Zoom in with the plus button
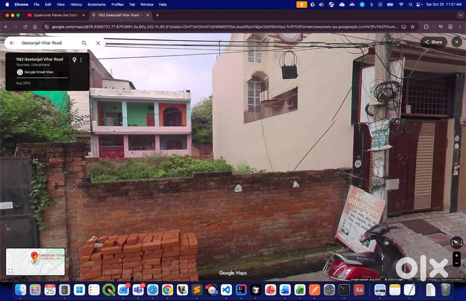This screenshot has width=466, height=301. 457,255
